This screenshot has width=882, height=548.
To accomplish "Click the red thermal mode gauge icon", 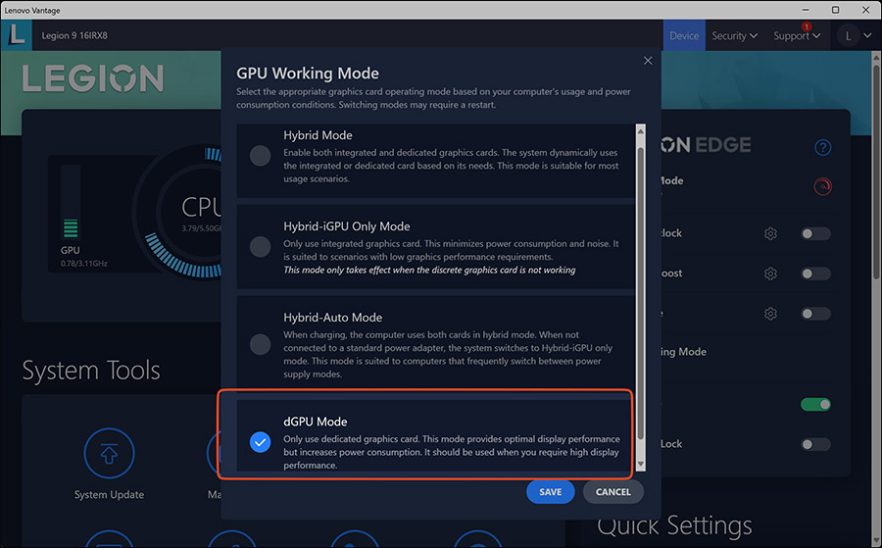I will click(822, 186).
